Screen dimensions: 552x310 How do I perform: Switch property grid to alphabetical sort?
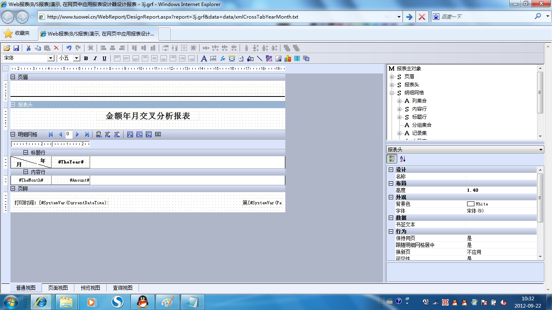[402, 159]
